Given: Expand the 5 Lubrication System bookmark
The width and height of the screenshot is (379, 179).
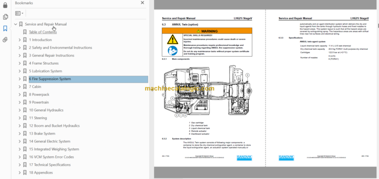Looking at the screenshot, I should (x=20, y=71).
